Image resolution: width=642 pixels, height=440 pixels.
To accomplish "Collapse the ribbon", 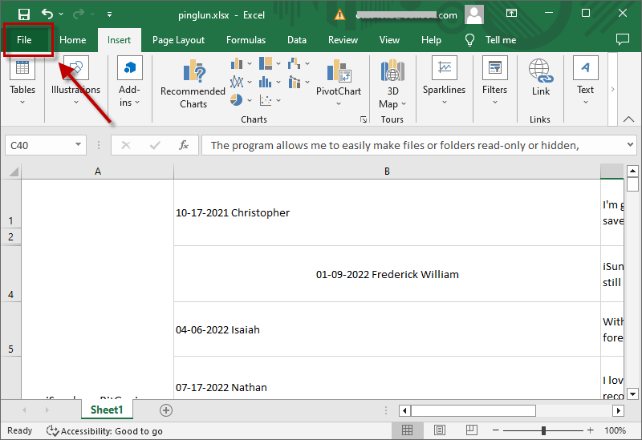I will coord(628,119).
